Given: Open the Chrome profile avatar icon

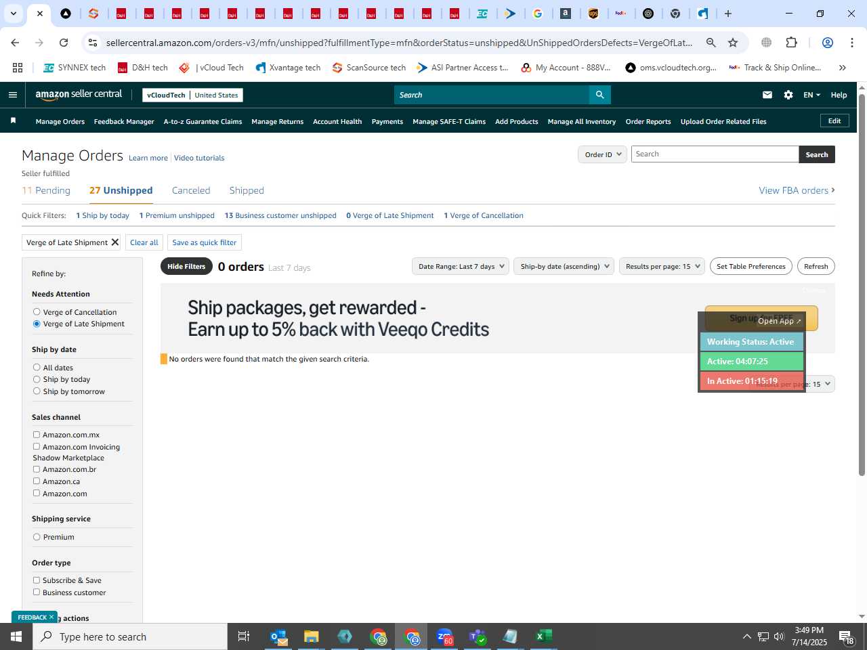Looking at the screenshot, I should tap(827, 43).
